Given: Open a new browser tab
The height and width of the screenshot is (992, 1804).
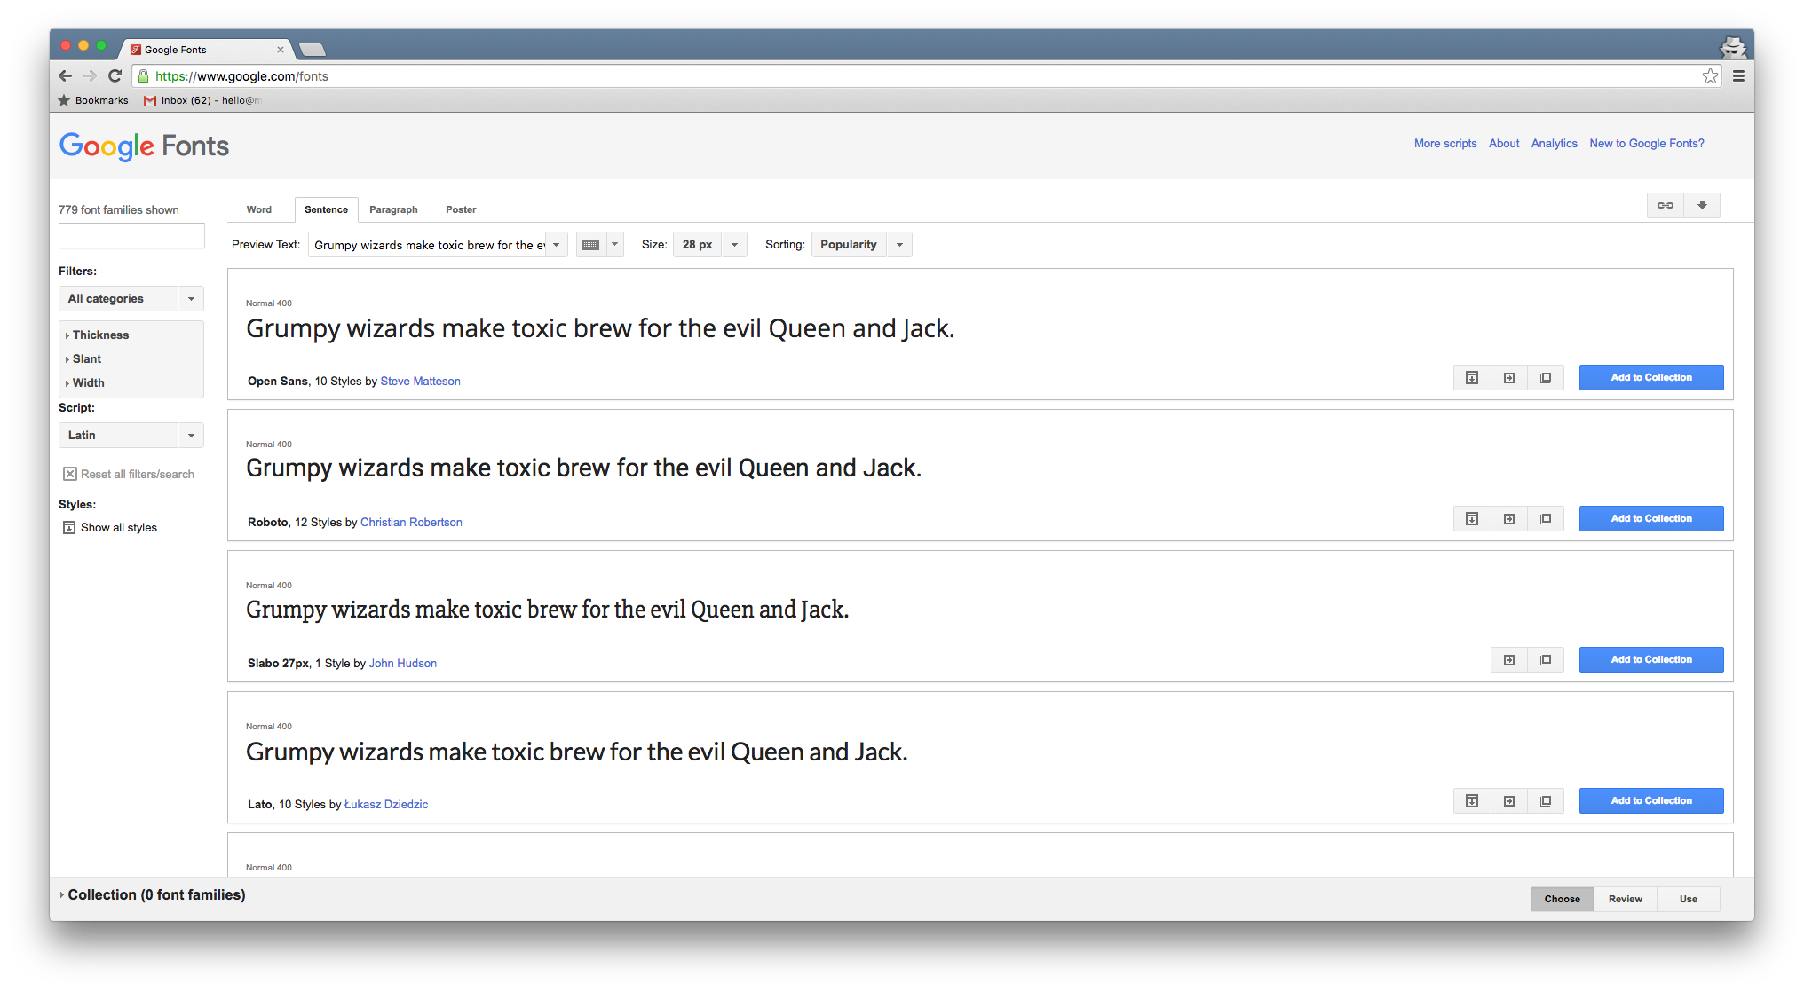Looking at the screenshot, I should click(x=313, y=50).
